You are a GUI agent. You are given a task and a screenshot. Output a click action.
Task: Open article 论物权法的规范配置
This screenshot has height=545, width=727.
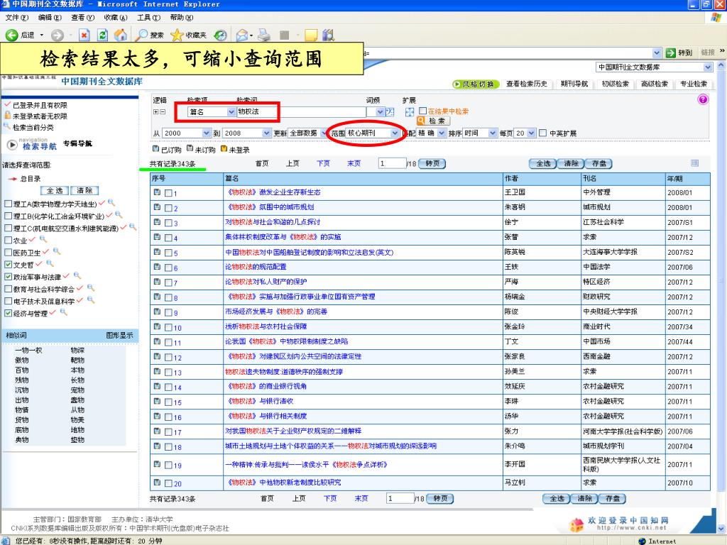[256, 267]
